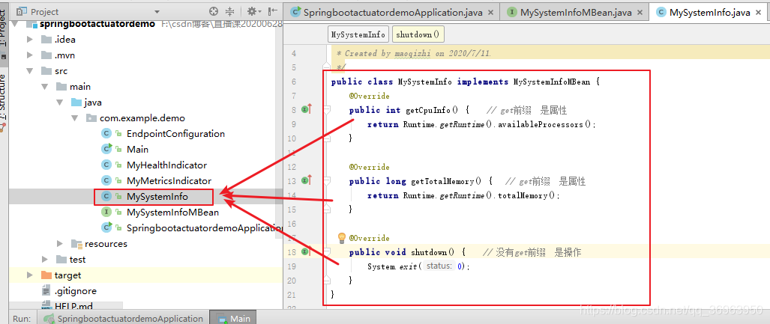770x324 pixels.
Task: Click the shutdown() breadcrumb
Action: tap(418, 35)
